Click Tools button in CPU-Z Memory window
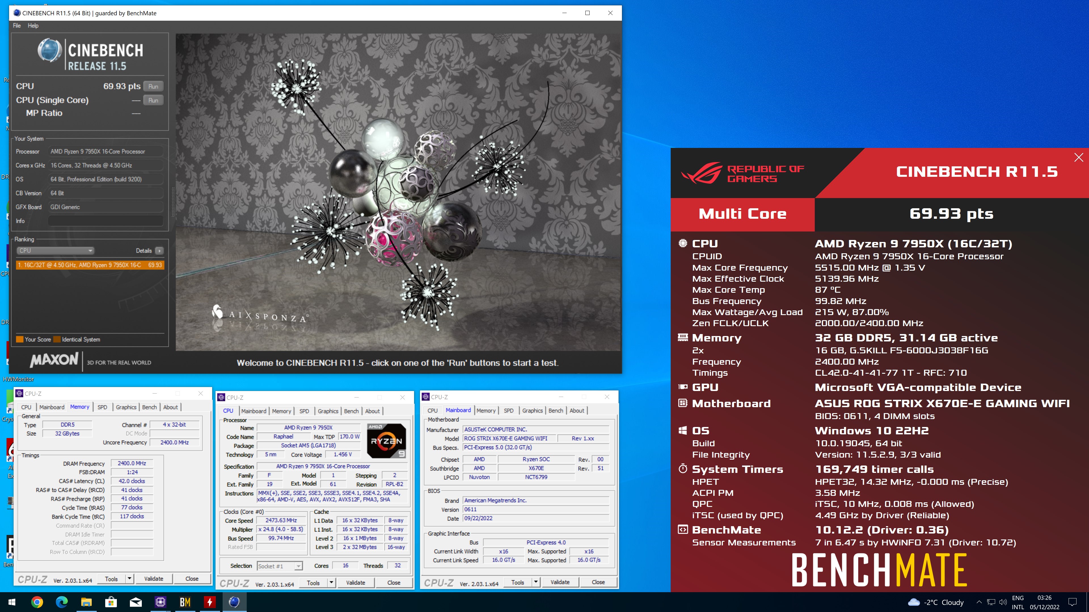Viewport: 1089px width, 612px height. pos(112,579)
